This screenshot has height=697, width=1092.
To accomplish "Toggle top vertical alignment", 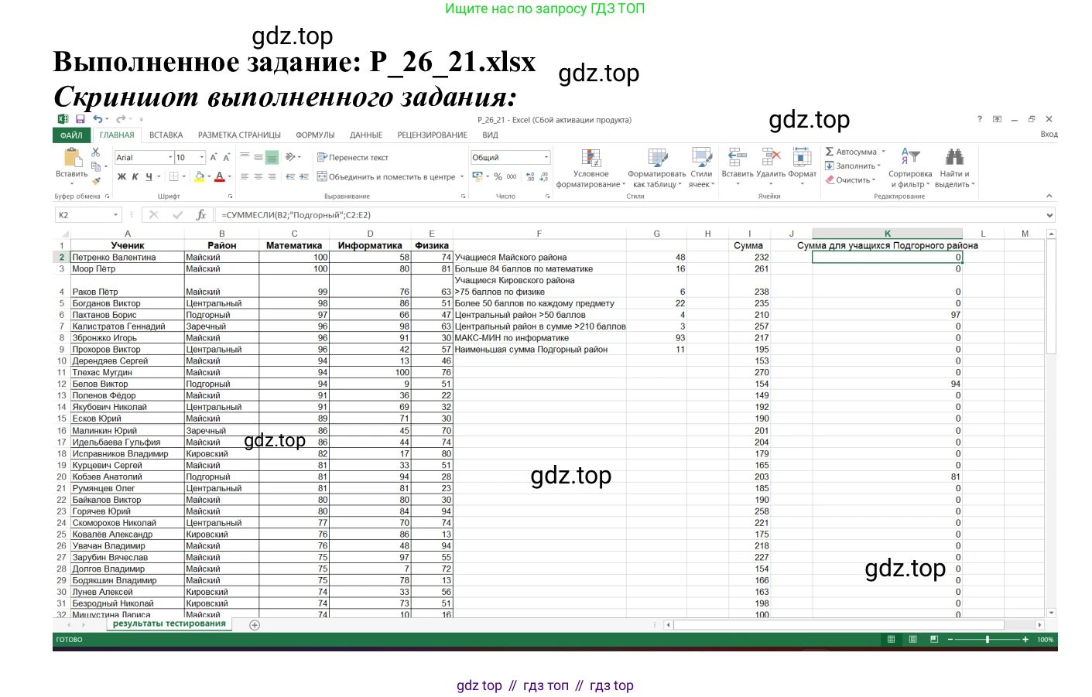I will click(x=245, y=157).
